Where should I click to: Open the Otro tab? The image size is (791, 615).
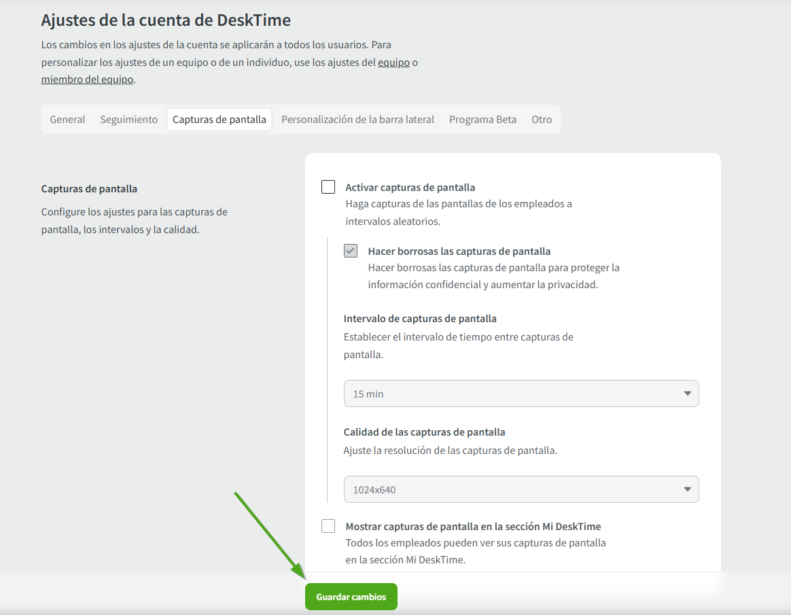[542, 120]
